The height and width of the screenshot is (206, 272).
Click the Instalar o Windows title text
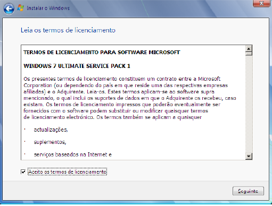(48, 8)
